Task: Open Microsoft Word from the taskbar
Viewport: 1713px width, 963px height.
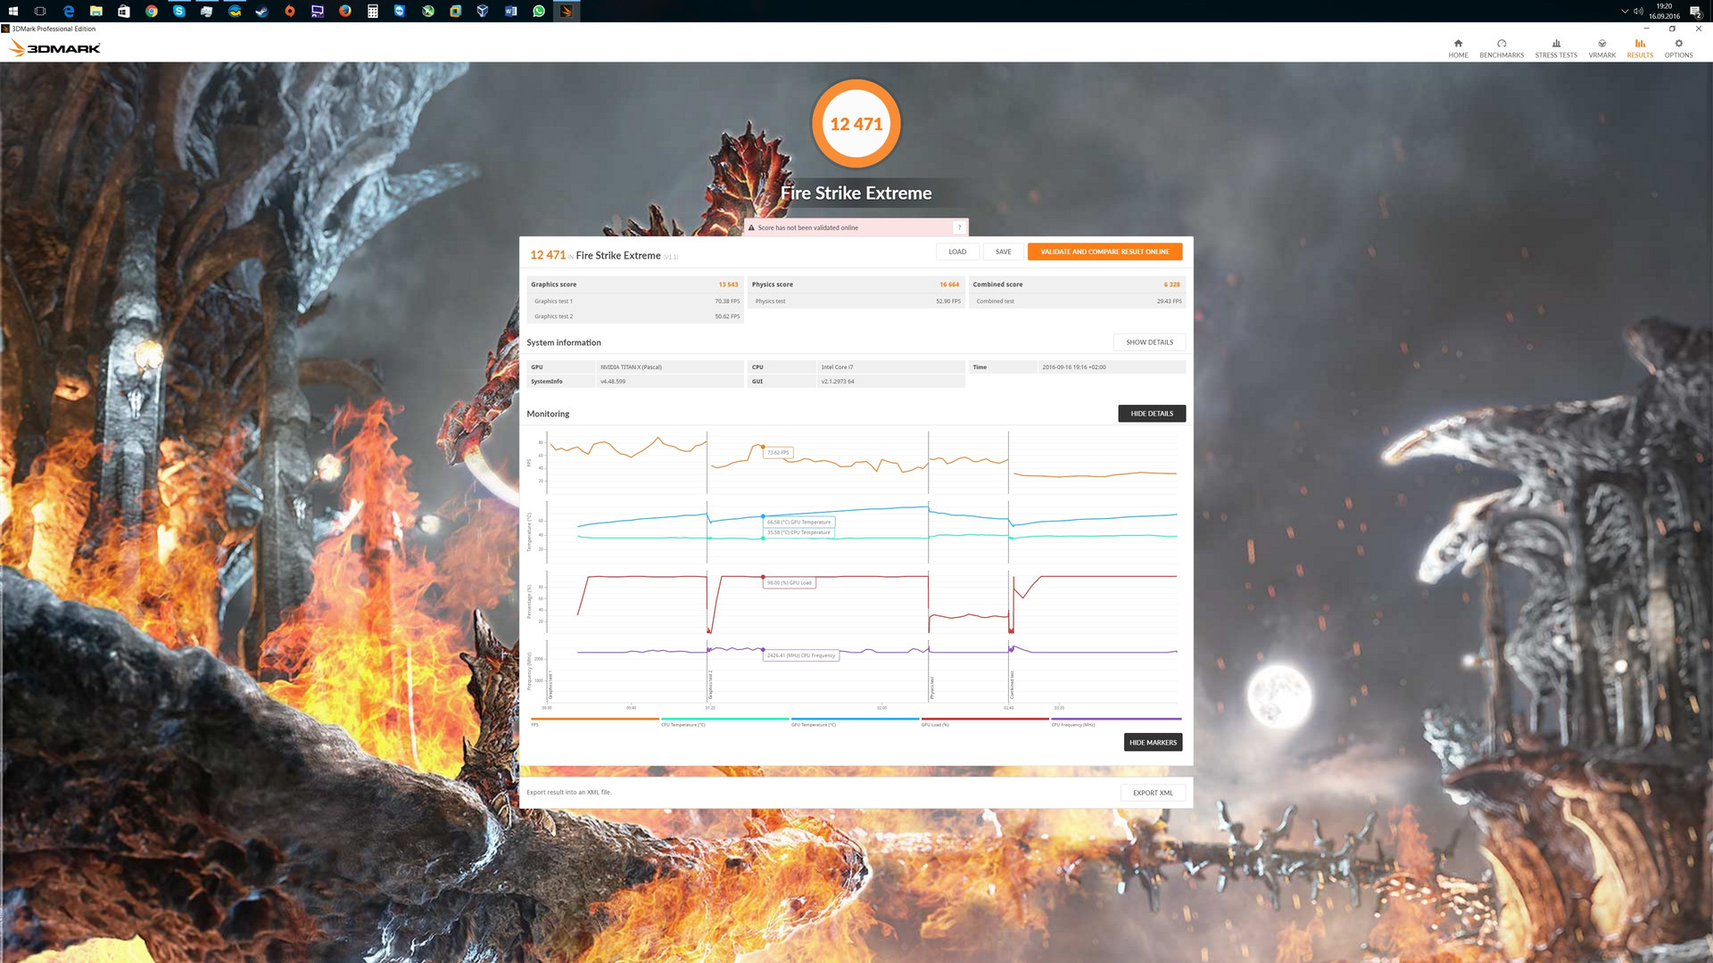Action: pos(511,11)
